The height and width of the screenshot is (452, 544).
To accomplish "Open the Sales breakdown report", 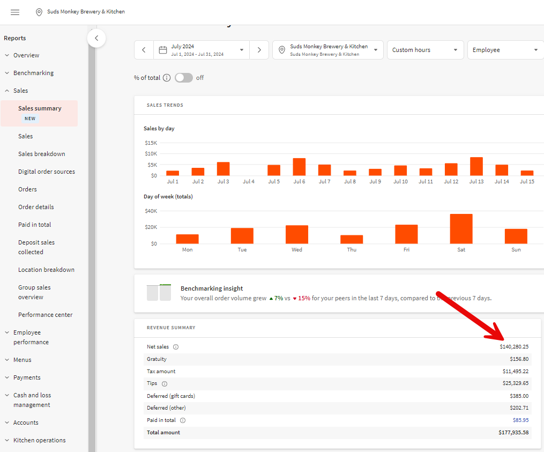I will [42, 154].
